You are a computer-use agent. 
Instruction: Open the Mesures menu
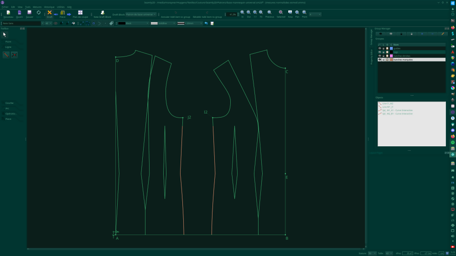tap(37, 7)
